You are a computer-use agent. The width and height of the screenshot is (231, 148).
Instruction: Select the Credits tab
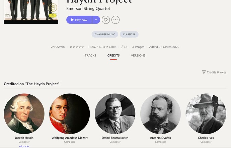(x=113, y=55)
